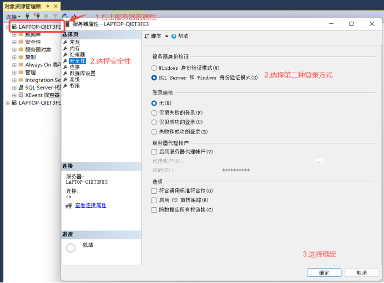Open the 连接 page in 选择页 list
The width and height of the screenshot is (384, 283).
[x=75, y=67]
